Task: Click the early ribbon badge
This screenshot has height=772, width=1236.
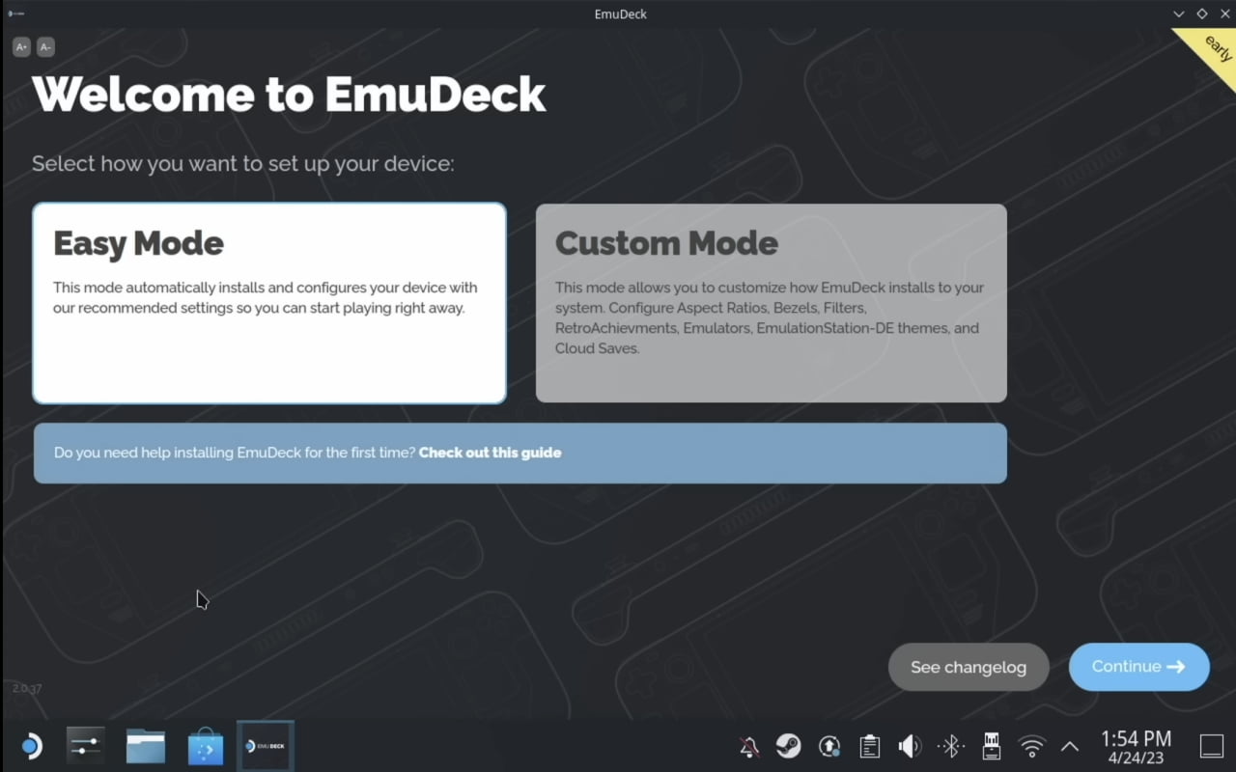Action: [1213, 48]
